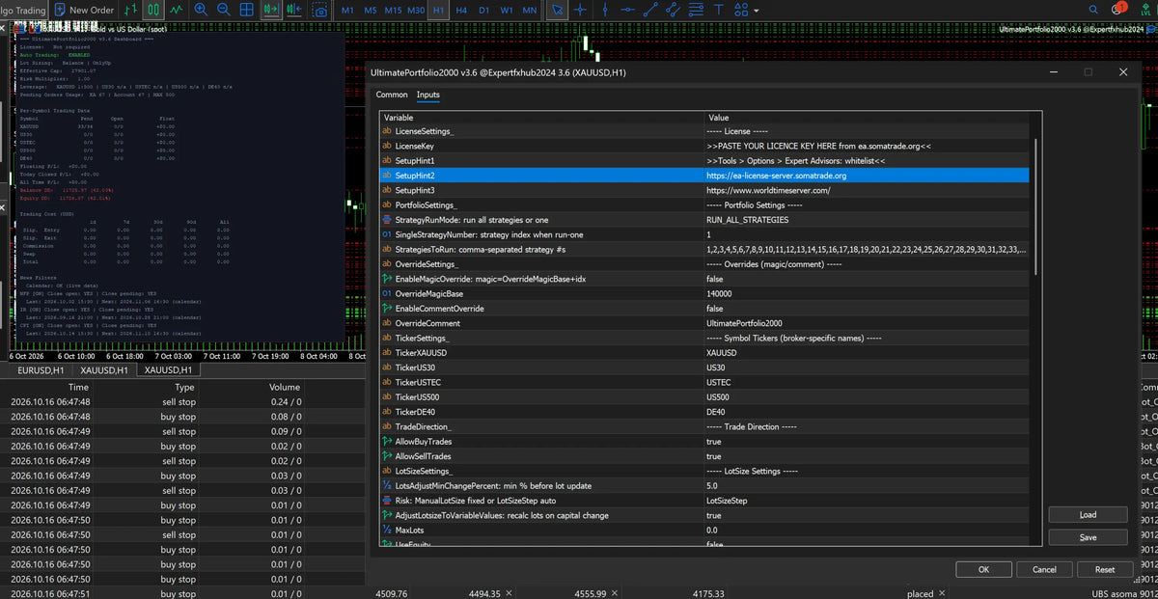Toggle EnableMagicOverride false value
The height and width of the screenshot is (599, 1158).
tap(867, 279)
